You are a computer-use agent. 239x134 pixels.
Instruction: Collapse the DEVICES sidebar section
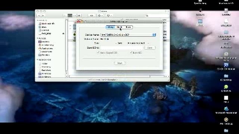pos(37,20)
